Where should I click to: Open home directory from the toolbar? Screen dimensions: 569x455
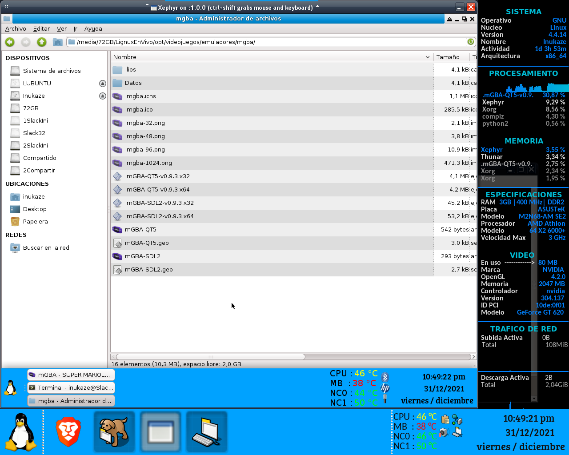pos(57,42)
